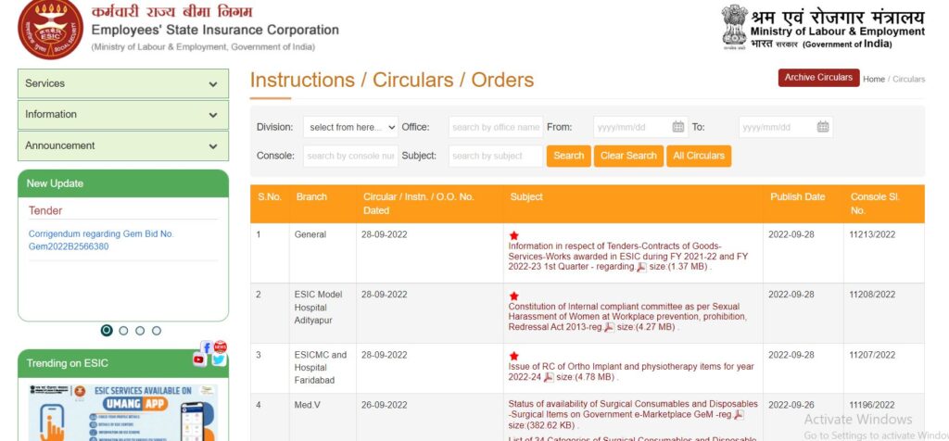
Task: Click the New Update panel header
Action: click(123, 183)
